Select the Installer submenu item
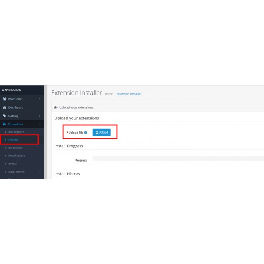Image resolution: width=264 pixels, height=264 pixels. pos(14,140)
